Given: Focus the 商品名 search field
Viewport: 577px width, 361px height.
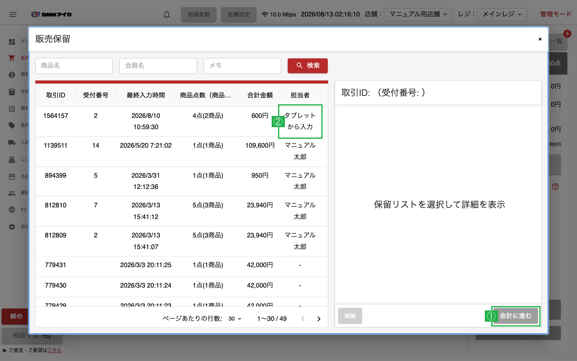Looking at the screenshot, I should 74,66.
